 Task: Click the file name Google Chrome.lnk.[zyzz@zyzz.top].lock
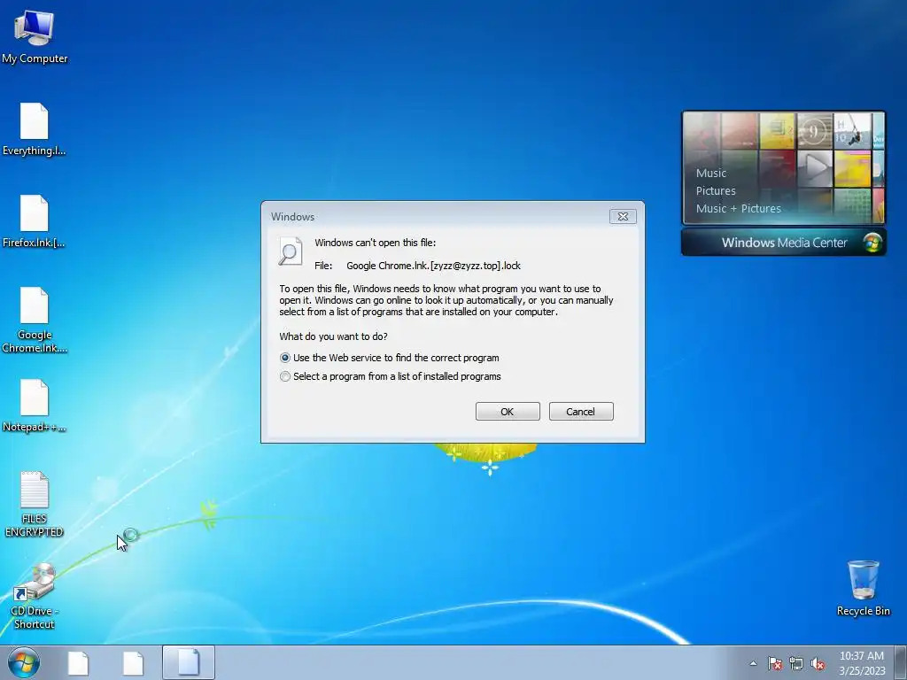(433, 266)
